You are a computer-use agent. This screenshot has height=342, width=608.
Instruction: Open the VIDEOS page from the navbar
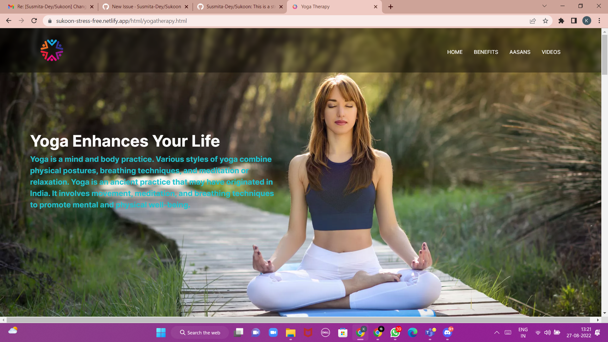point(551,52)
